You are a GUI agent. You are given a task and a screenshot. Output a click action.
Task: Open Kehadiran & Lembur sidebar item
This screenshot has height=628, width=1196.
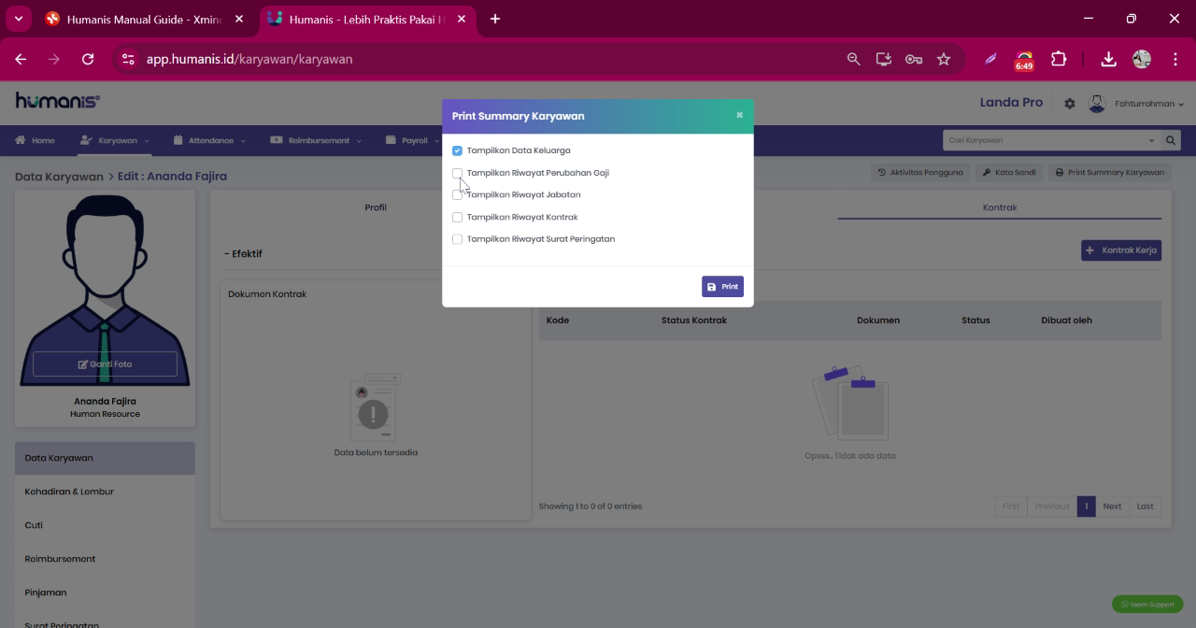pyautogui.click(x=105, y=492)
